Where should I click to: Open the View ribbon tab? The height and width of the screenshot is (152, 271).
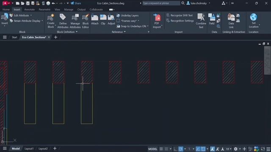pos(57,9)
